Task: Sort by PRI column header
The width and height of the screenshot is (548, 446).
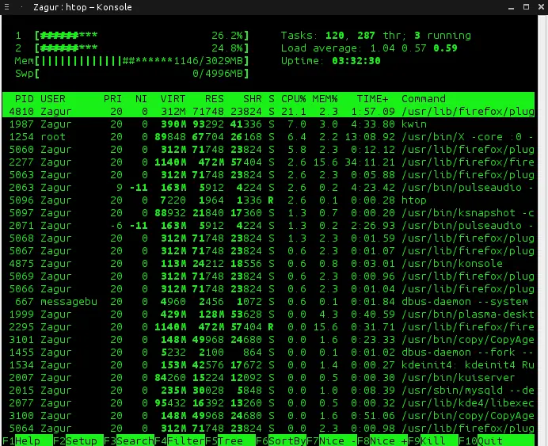Action: point(112,99)
